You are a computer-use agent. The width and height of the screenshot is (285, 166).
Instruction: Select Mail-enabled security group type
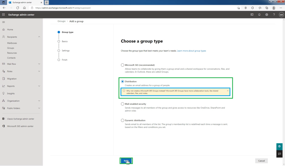pos(122,104)
